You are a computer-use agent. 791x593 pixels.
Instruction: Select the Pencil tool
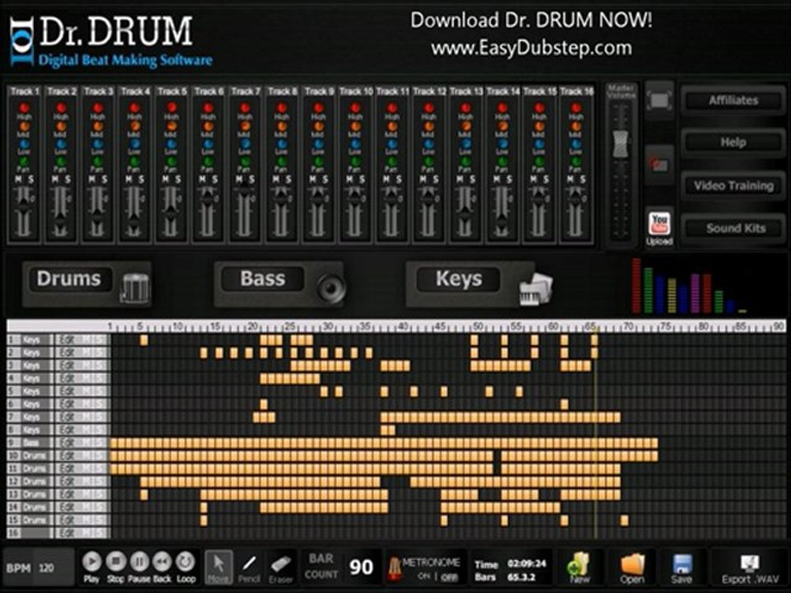click(250, 567)
